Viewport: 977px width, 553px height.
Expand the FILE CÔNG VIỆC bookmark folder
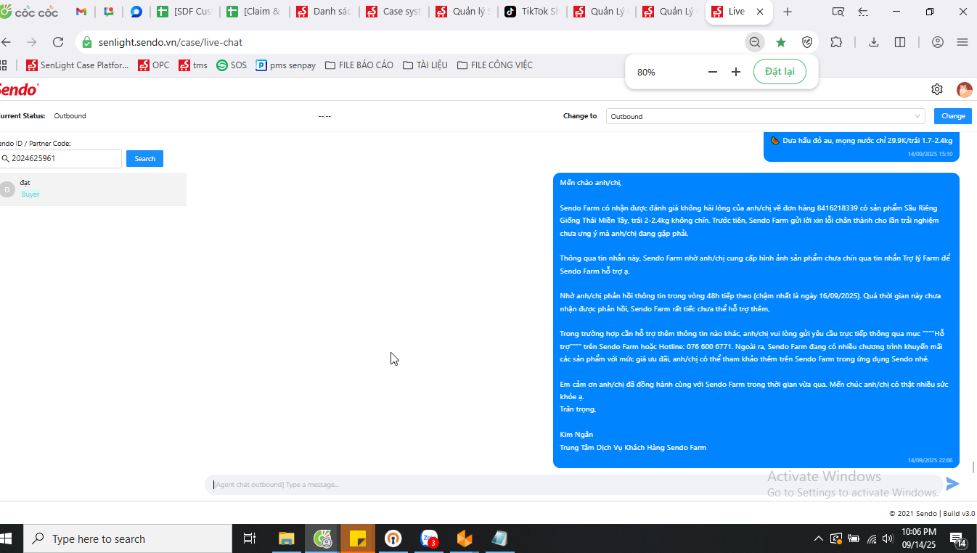(x=495, y=65)
